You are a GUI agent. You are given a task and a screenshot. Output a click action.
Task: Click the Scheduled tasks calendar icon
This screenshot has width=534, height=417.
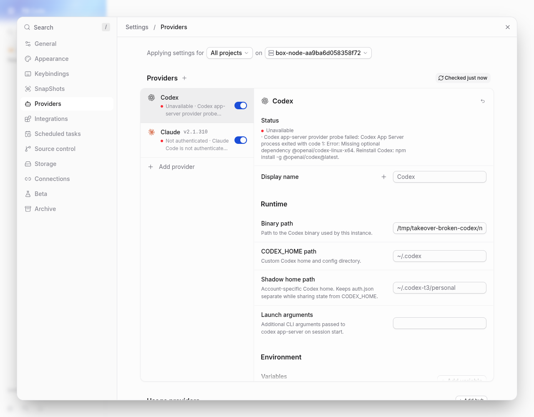click(x=28, y=134)
